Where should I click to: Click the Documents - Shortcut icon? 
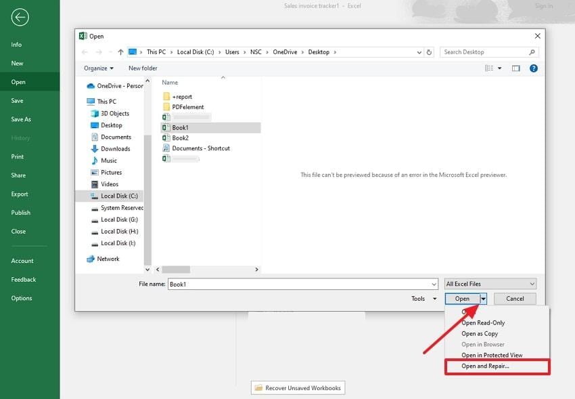(x=166, y=148)
